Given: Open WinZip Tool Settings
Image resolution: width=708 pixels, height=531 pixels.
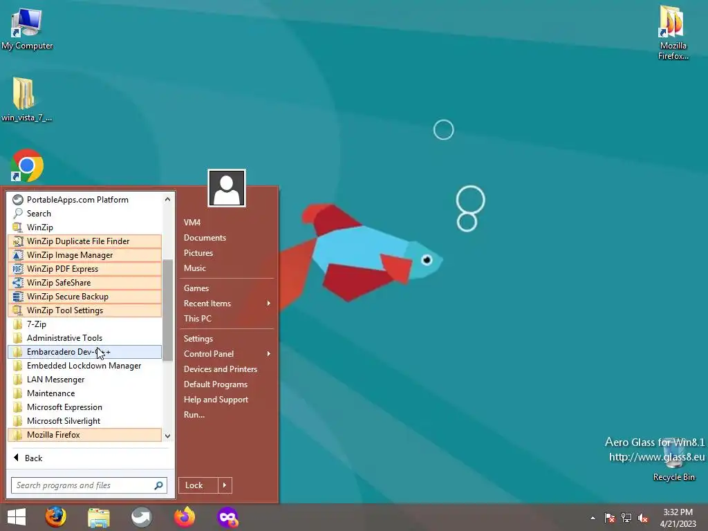Looking at the screenshot, I should point(85,310).
